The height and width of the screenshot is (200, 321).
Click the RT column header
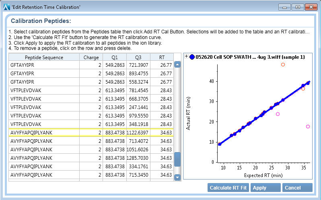(162, 57)
